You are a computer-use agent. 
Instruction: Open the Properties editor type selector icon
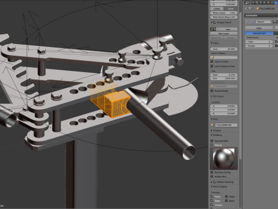pyautogui.click(x=247, y=3)
